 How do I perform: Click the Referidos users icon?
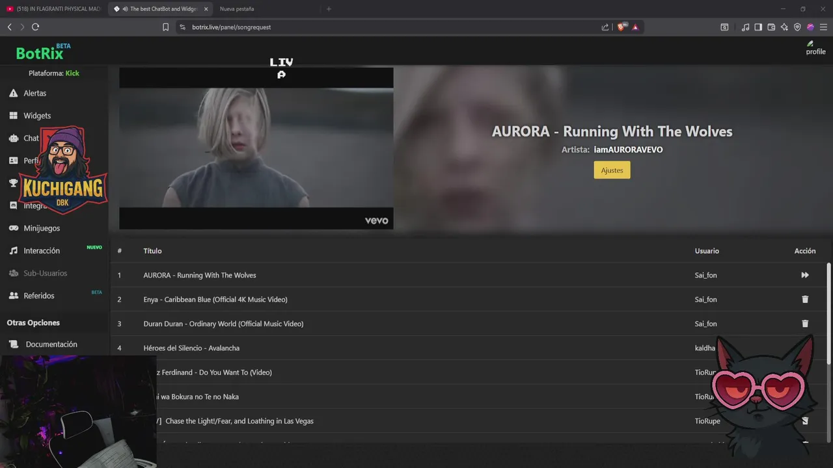pyautogui.click(x=13, y=296)
